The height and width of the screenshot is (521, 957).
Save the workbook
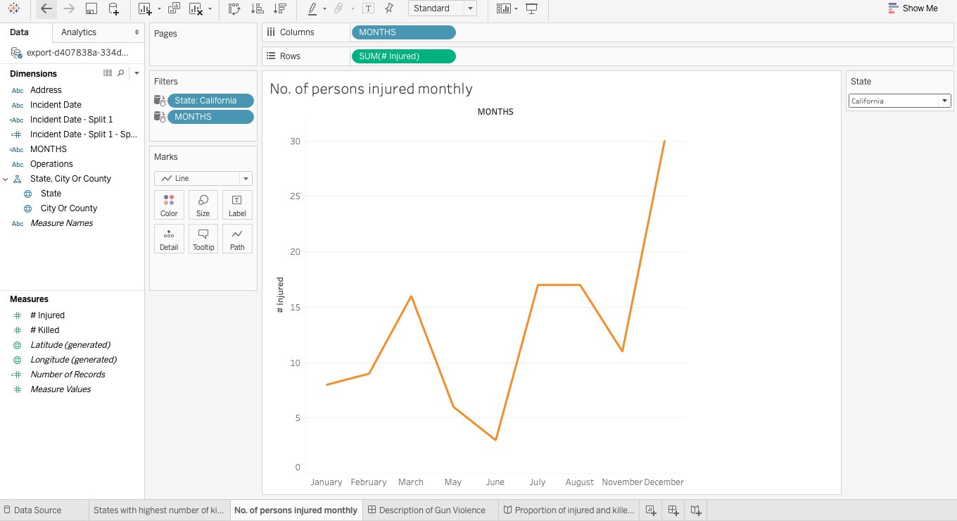click(92, 9)
